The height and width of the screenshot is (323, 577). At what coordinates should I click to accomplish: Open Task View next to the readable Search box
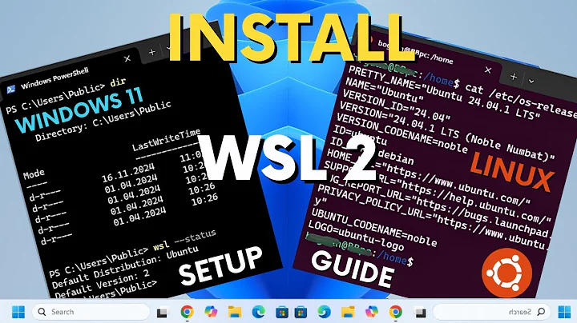(162, 313)
